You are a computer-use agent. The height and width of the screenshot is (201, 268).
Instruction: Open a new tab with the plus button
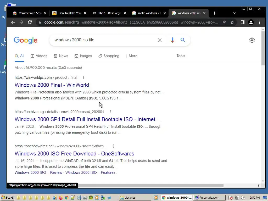(x=214, y=13)
